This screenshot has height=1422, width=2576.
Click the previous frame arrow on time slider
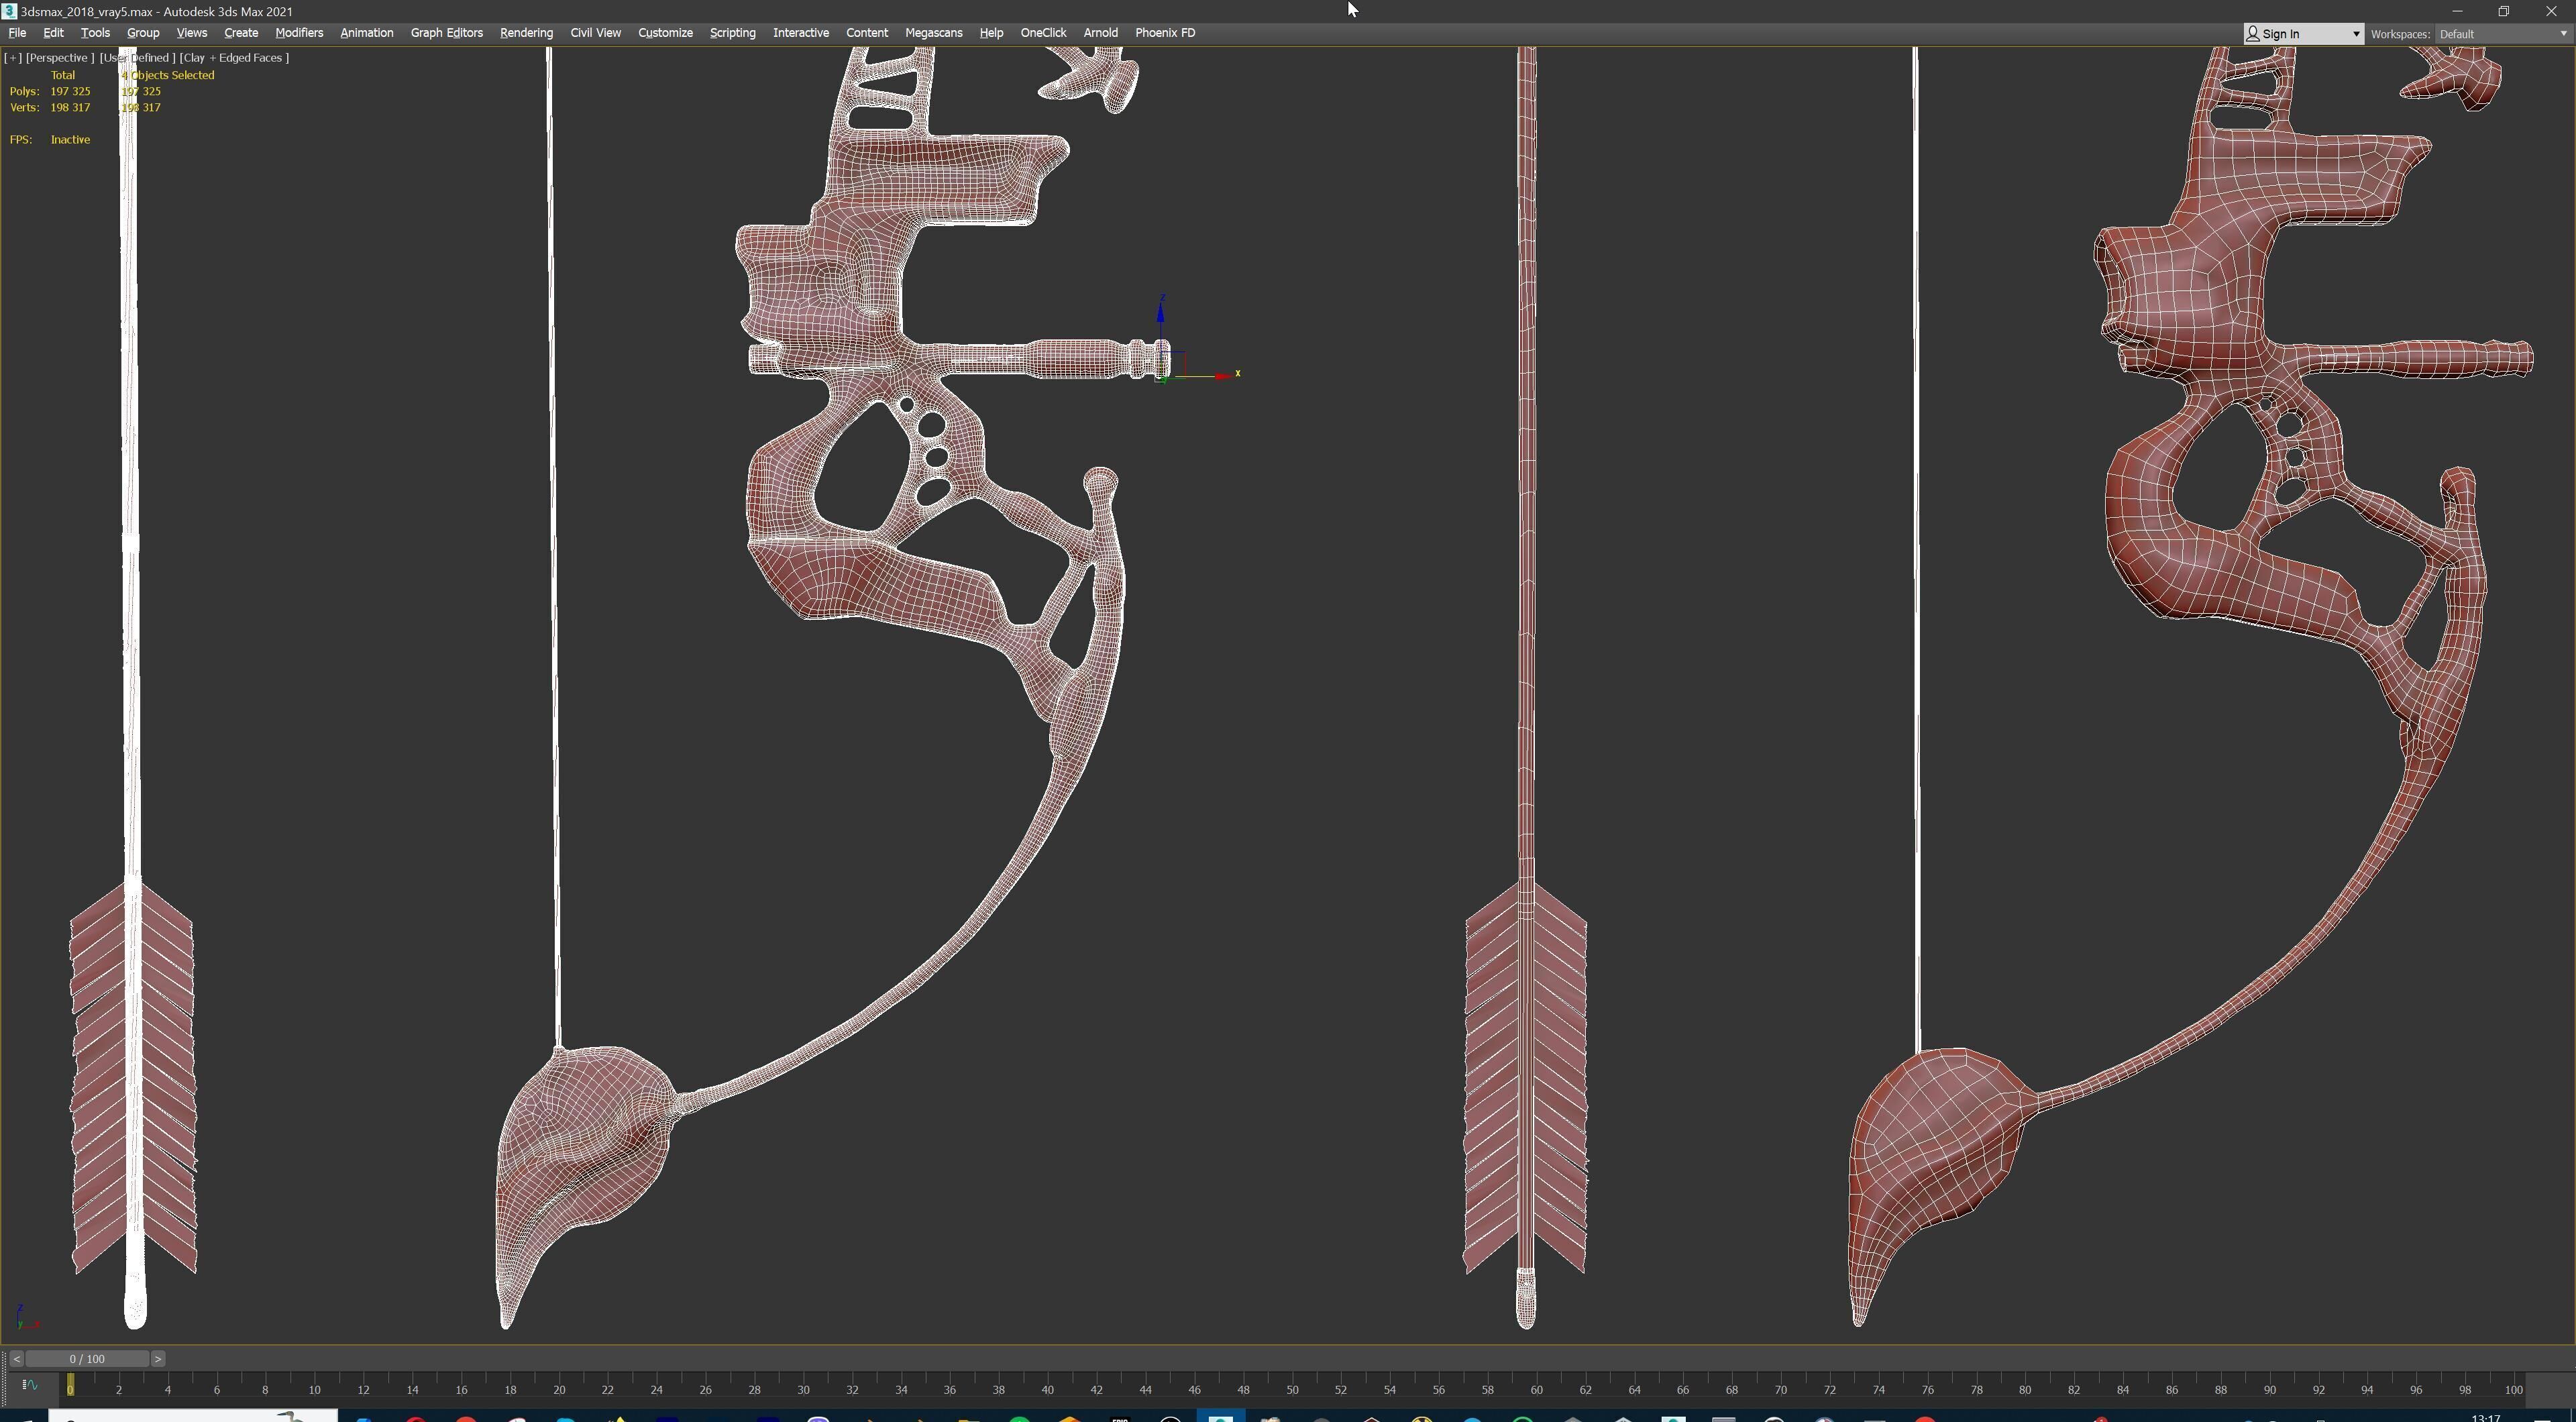[16, 1358]
